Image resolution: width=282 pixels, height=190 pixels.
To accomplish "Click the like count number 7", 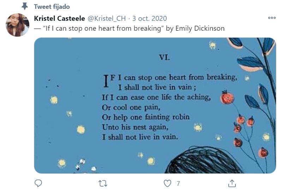I will [x=178, y=183].
